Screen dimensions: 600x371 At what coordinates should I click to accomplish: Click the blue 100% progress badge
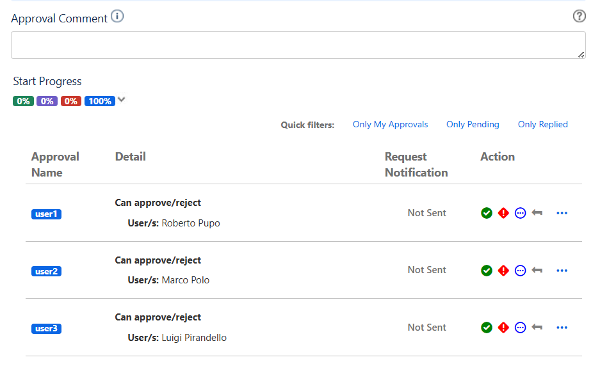pos(99,101)
